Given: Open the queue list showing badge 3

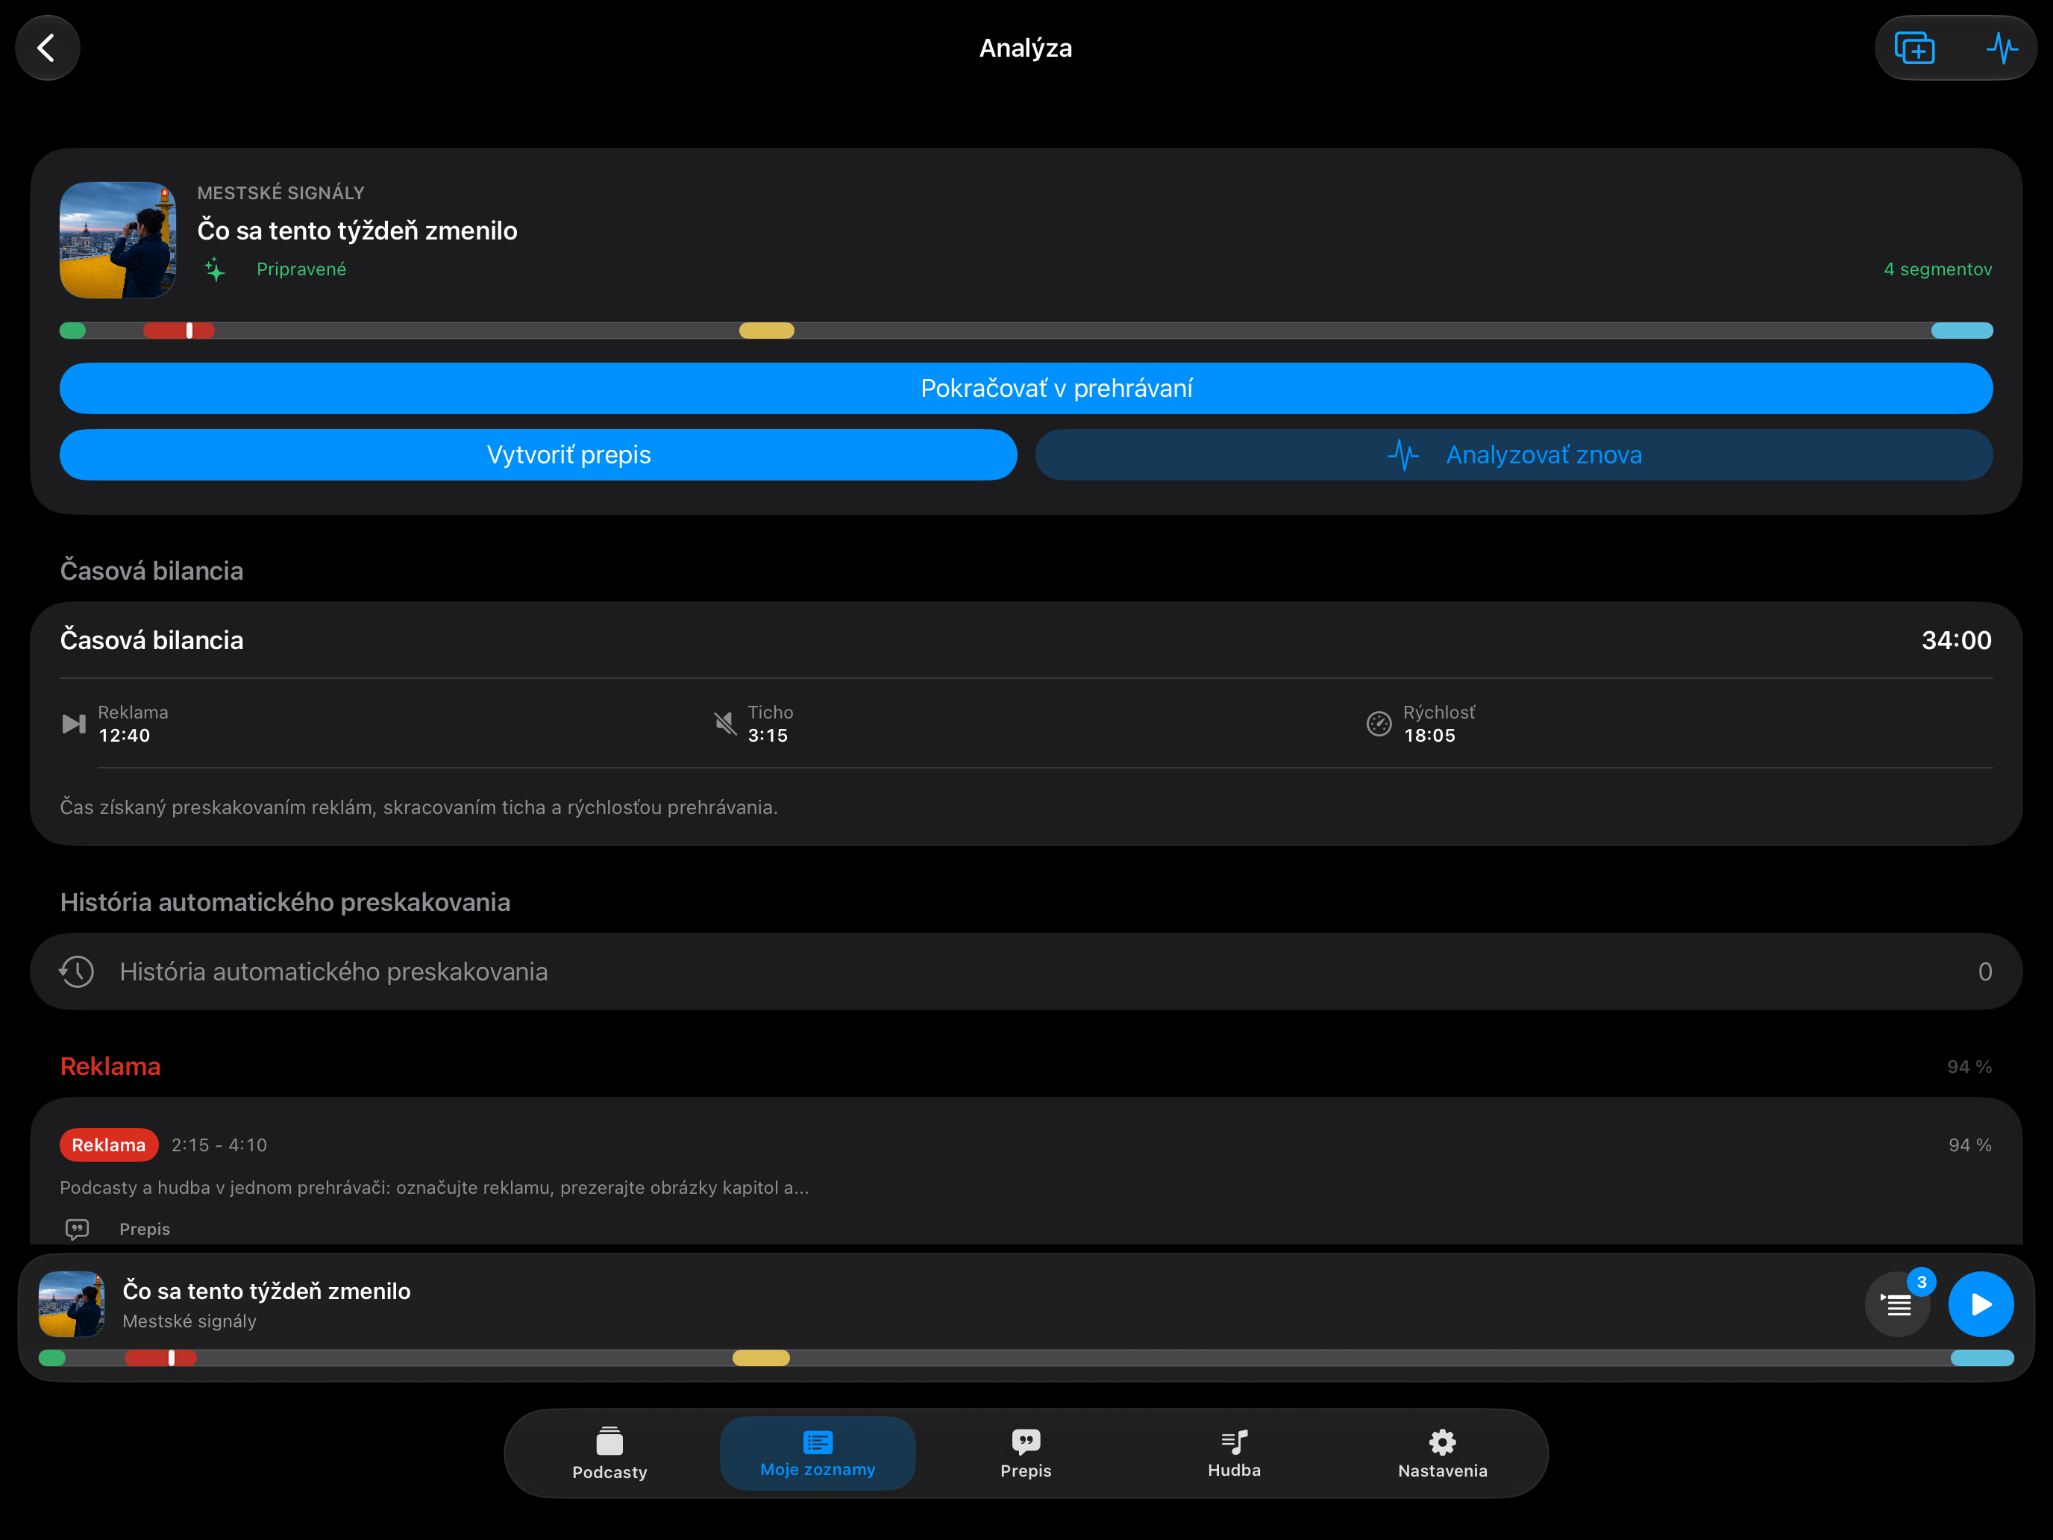Looking at the screenshot, I should [x=1897, y=1304].
